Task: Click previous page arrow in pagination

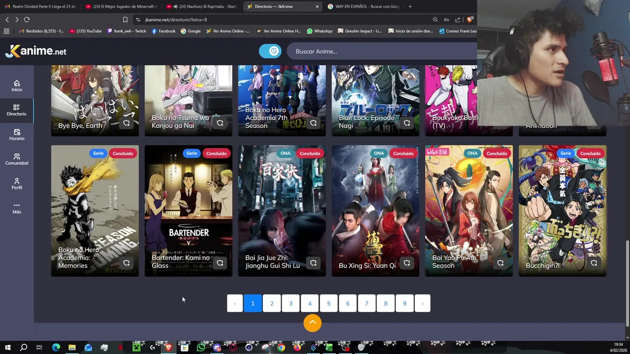Action: [x=235, y=303]
